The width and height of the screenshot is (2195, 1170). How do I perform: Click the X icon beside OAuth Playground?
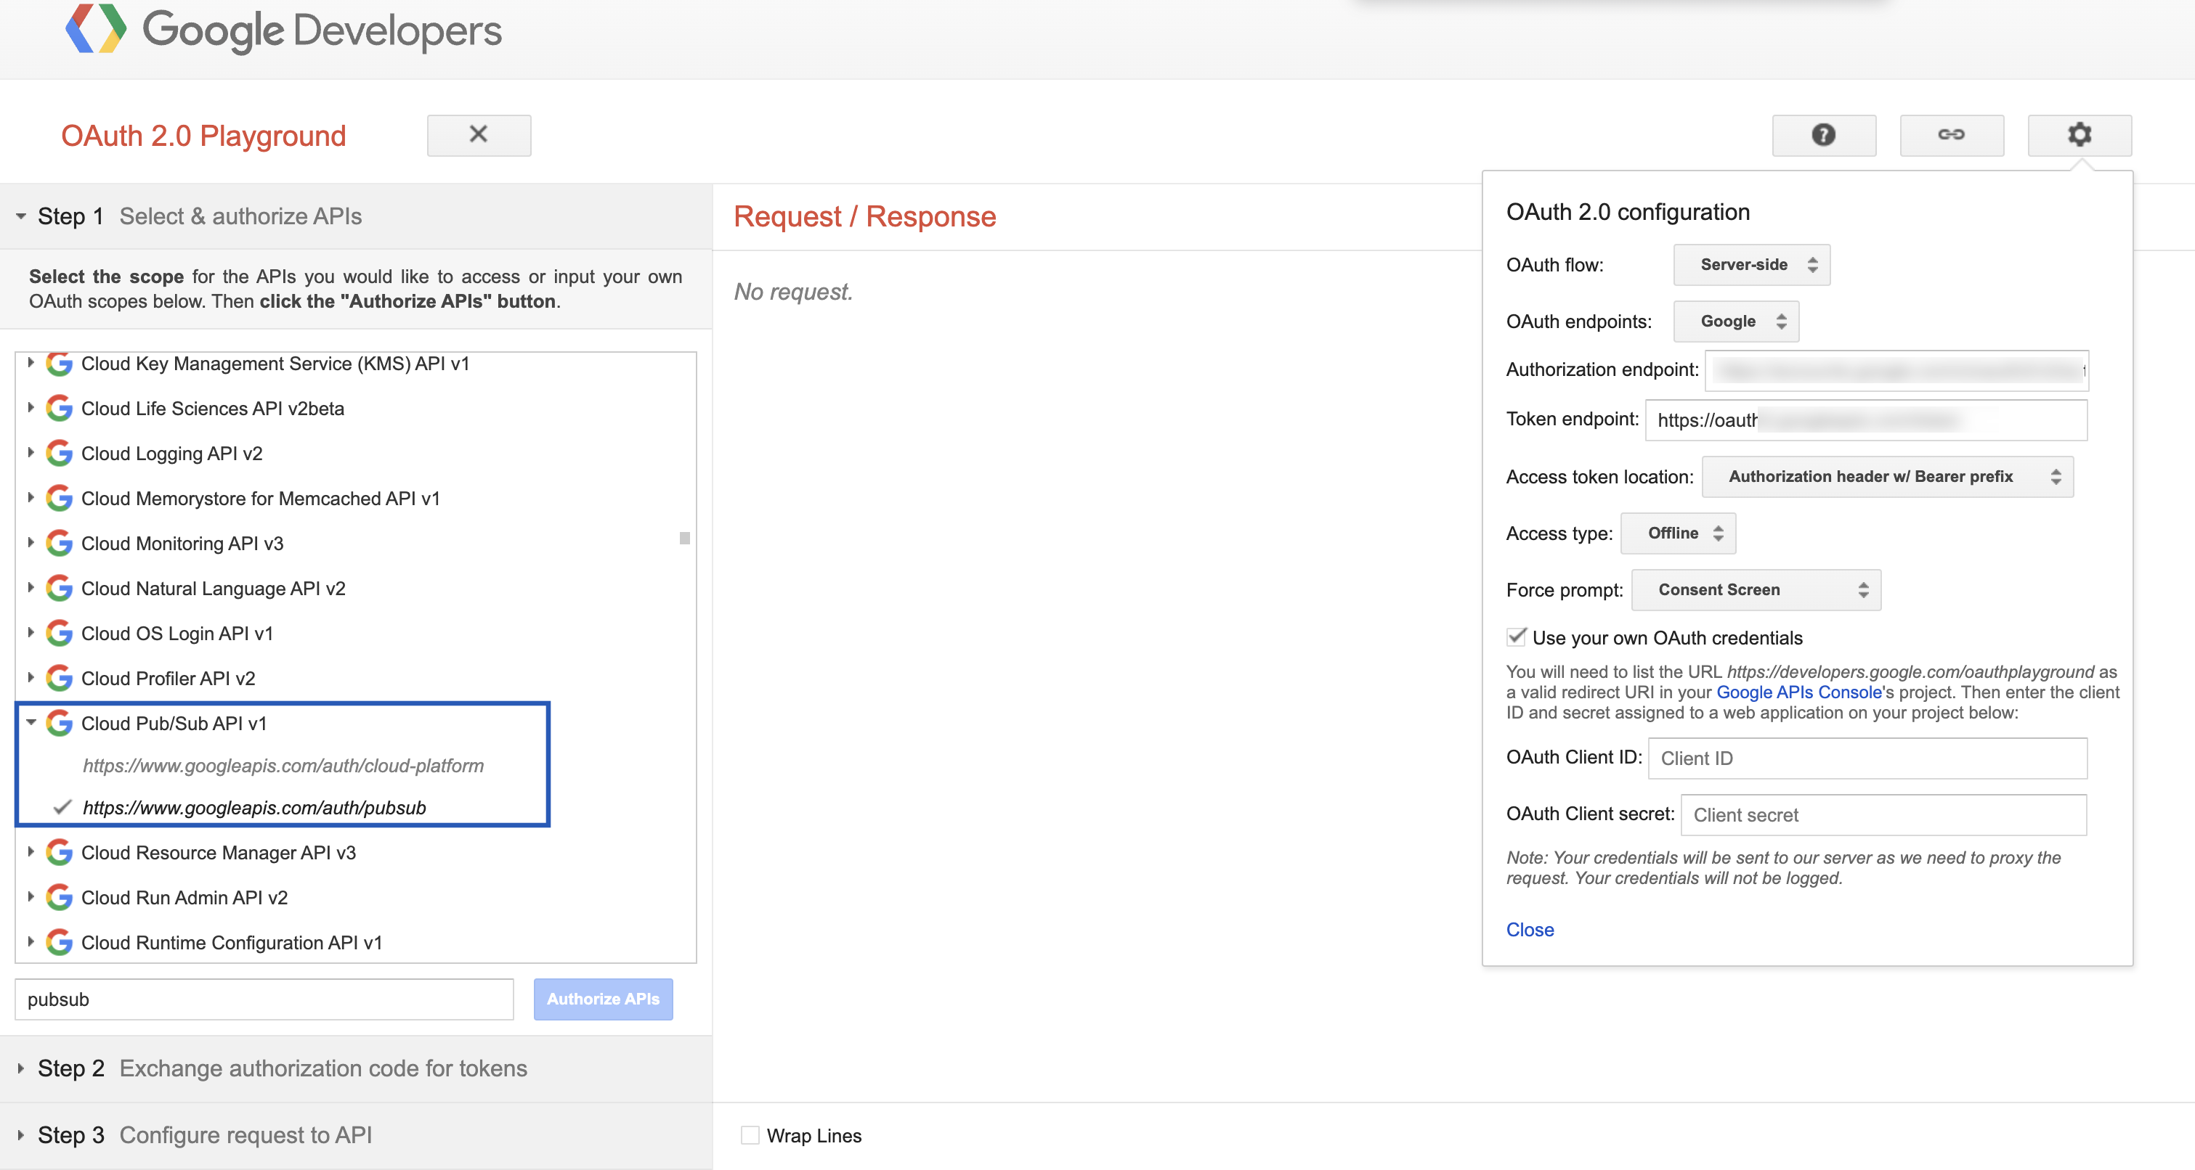(479, 134)
